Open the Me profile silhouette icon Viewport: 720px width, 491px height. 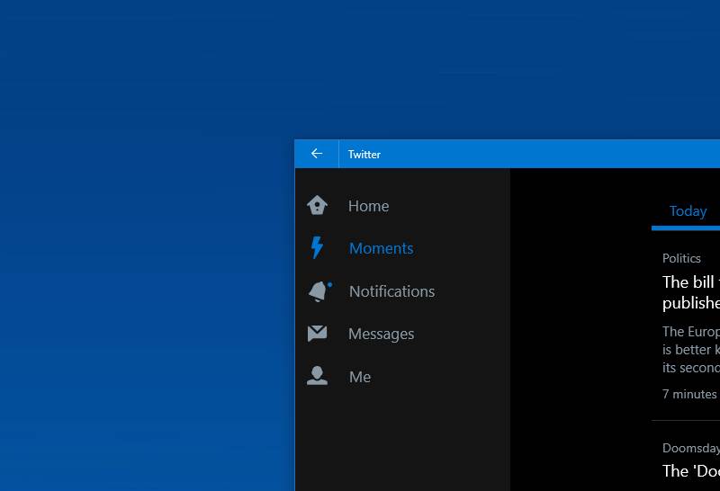click(317, 377)
